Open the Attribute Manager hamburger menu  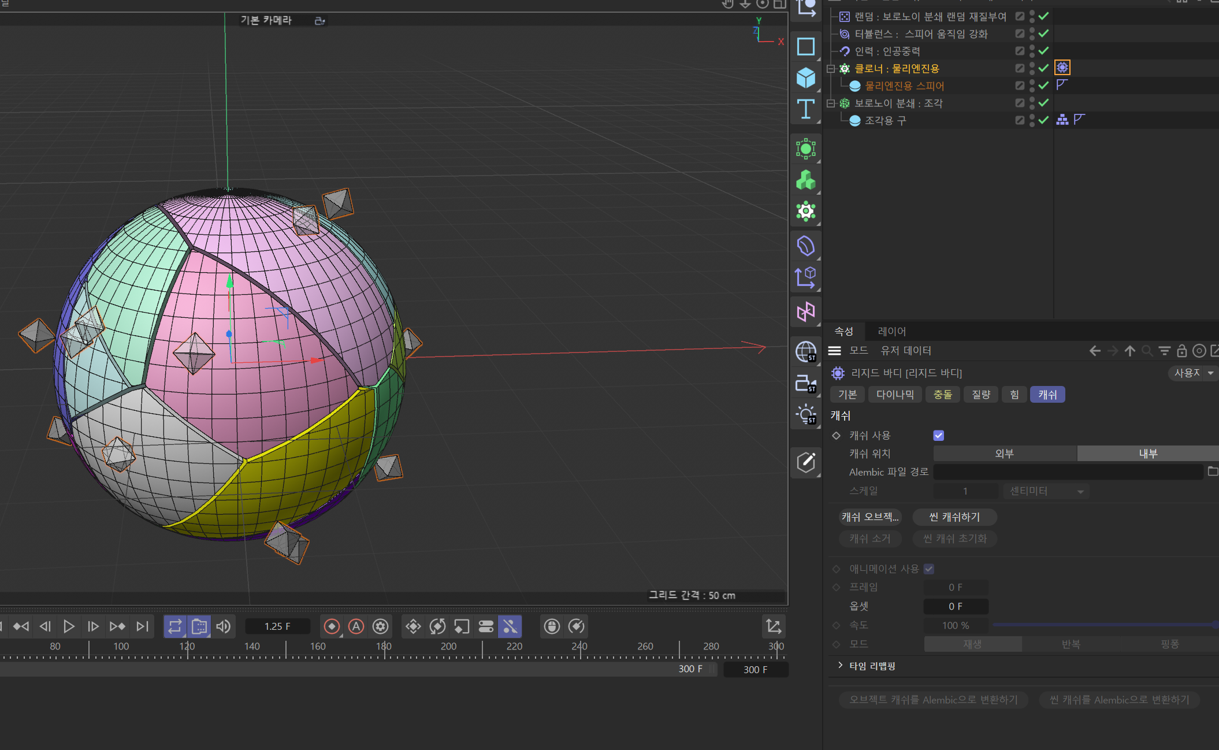[x=834, y=351]
